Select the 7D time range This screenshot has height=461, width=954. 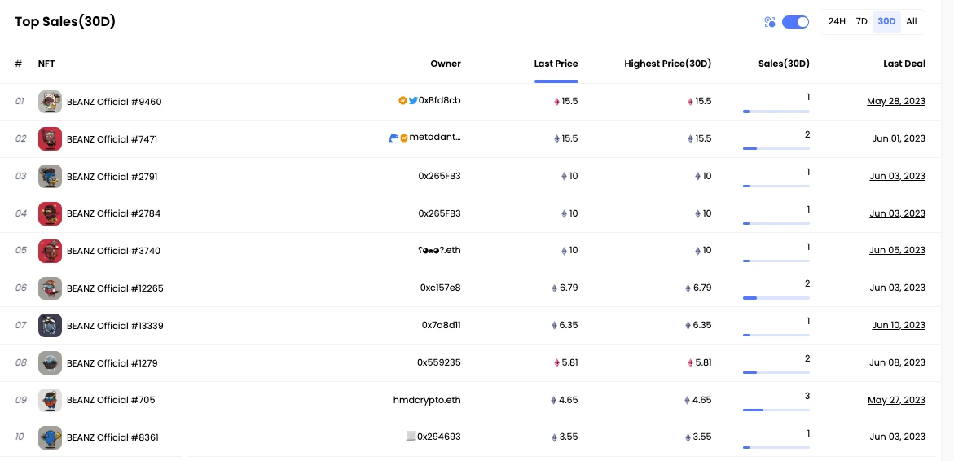coord(861,22)
